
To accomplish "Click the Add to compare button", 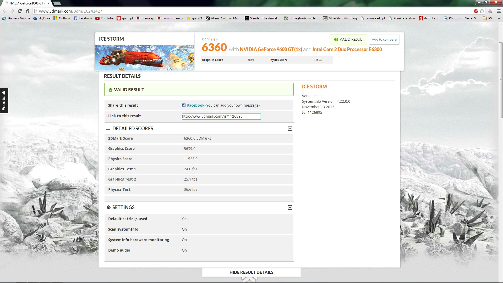I will click(384, 40).
